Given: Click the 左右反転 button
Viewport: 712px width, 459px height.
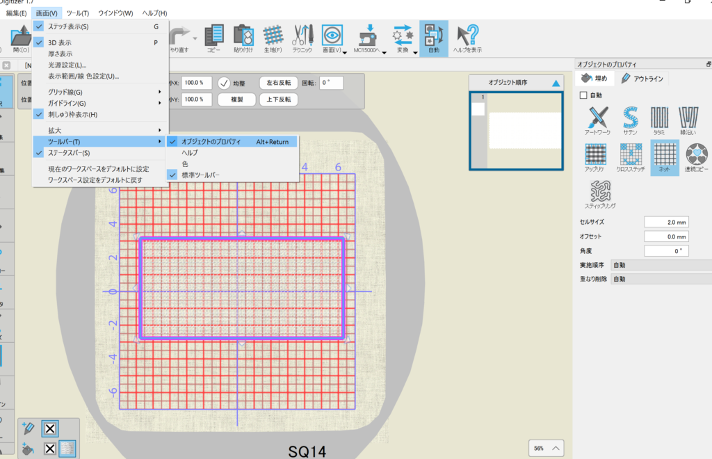Looking at the screenshot, I should click(x=279, y=82).
